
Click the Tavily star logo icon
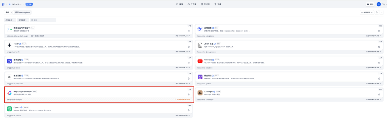[x=9, y=45]
